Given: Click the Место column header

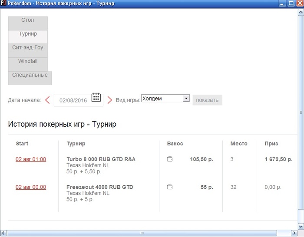Looking at the screenshot, I should (x=239, y=144).
